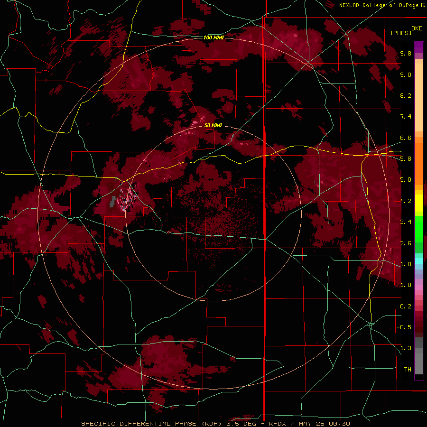Select the 8.2 scale label
This screenshot has height=427, width=427.
(406, 95)
